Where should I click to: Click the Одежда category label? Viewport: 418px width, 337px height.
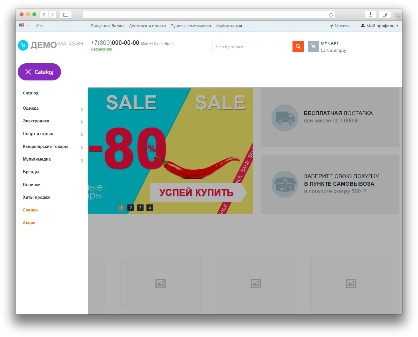(x=31, y=108)
